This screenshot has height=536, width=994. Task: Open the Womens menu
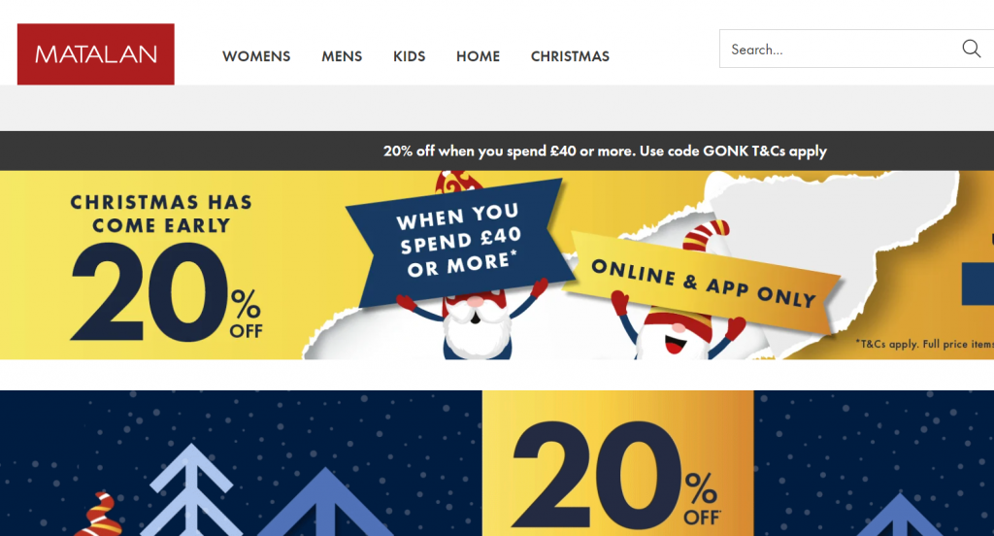click(256, 55)
